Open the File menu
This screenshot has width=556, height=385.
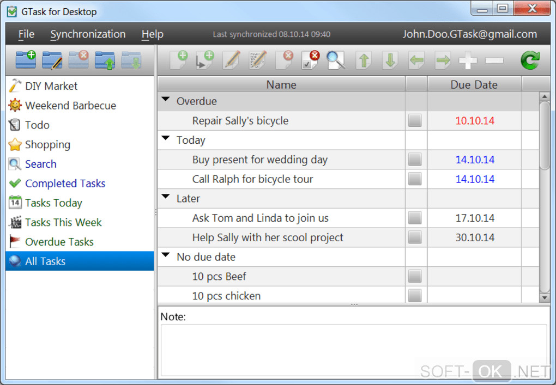pos(26,34)
